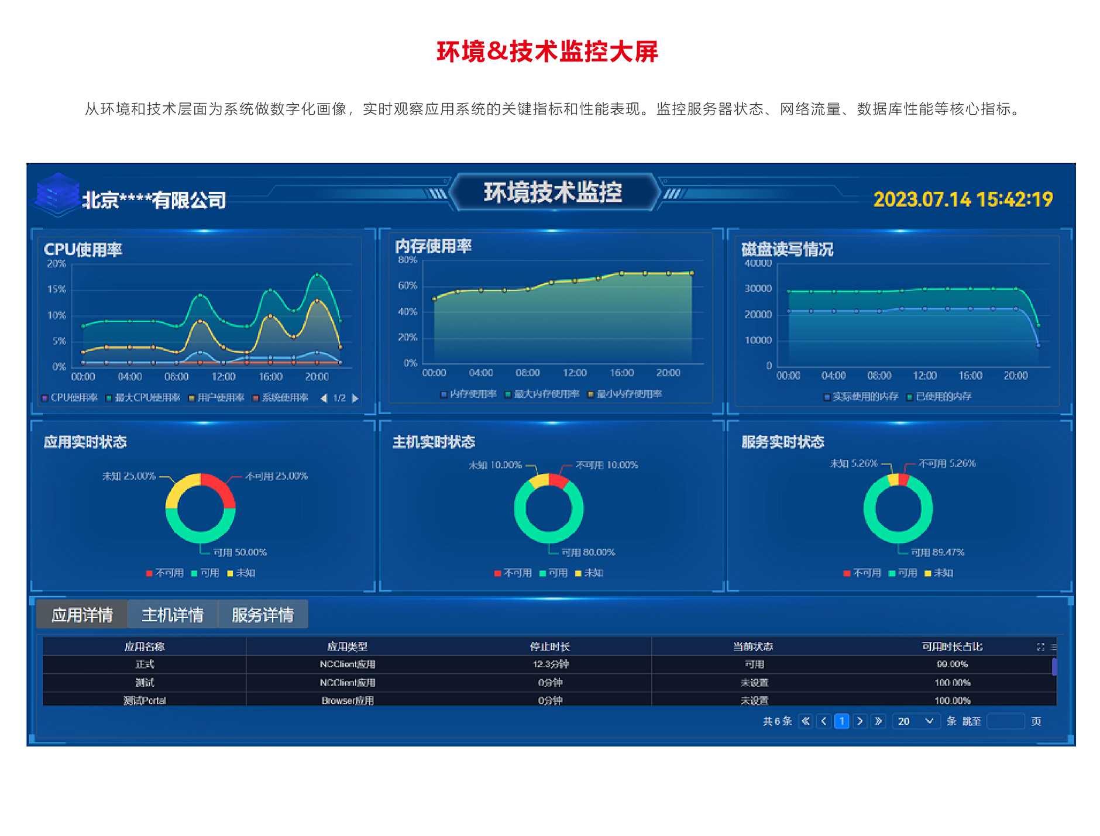
Task: Show previous CPU legend page arrow
Action: tap(324, 398)
